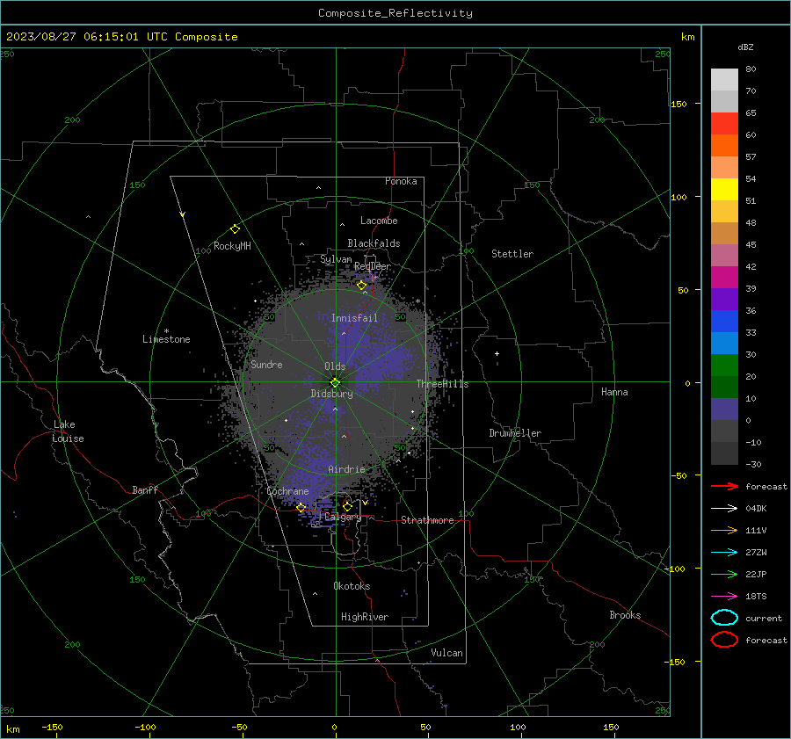Click the 65 dBZ red color swatch
Screen dimensions: 791x739
(724, 123)
